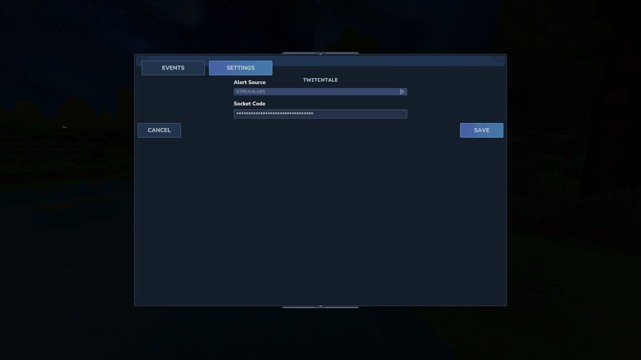This screenshot has width=641, height=360.
Task: Click the Socket Code label
Action: 249,104
